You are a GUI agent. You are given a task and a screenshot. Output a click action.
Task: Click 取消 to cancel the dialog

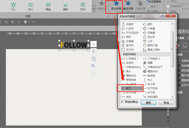166,103
